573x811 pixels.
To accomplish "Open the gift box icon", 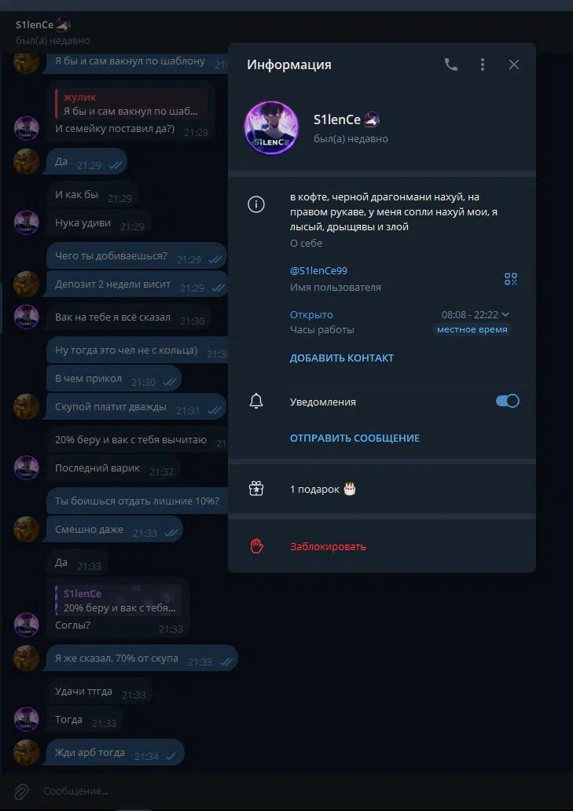I will tap(256, 489).
